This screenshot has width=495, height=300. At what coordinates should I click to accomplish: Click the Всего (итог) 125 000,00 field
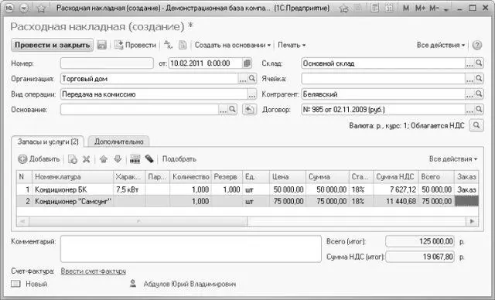420,241
